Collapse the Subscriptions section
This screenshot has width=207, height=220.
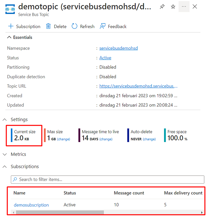(21, 167)
